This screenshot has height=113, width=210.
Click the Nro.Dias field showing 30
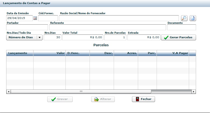point(52,38)
